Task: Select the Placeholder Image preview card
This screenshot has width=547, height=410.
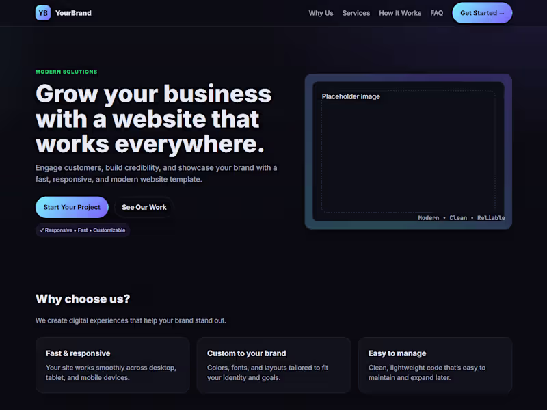Action: pos(408,151)
